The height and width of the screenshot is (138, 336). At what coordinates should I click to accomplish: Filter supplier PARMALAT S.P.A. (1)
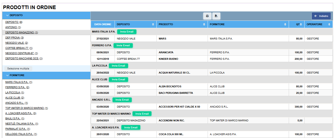[18, 129]
